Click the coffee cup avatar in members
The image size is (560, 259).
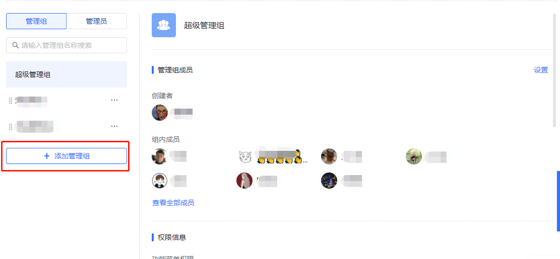329,156
